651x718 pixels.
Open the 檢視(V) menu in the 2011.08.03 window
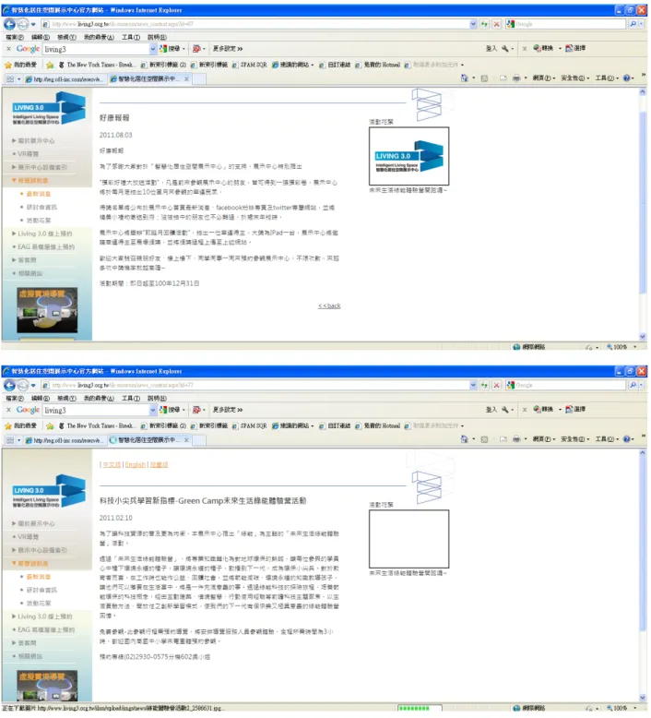pyautogui.click(x=66, y=37)
